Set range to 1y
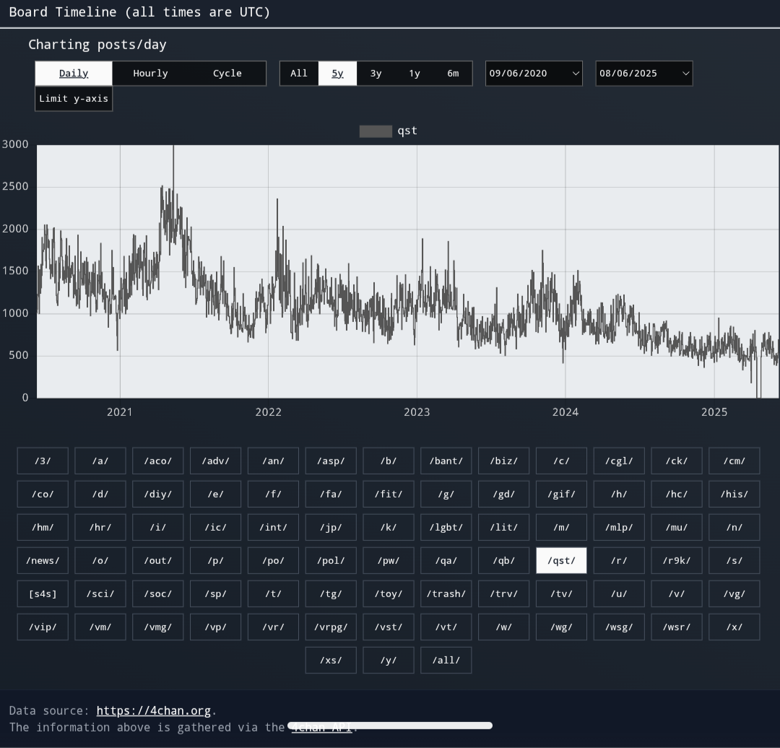 [415, 74]
